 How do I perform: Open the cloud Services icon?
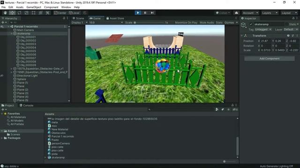[236, 13]
